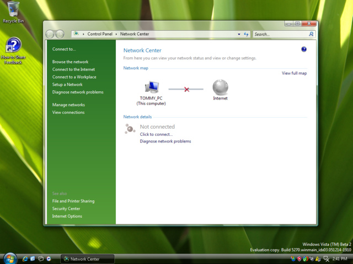Click the address bar location icon

point(76,34)
